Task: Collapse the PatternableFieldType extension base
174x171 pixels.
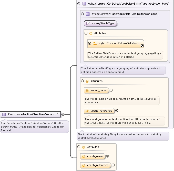Action: (x=83, y=14)
